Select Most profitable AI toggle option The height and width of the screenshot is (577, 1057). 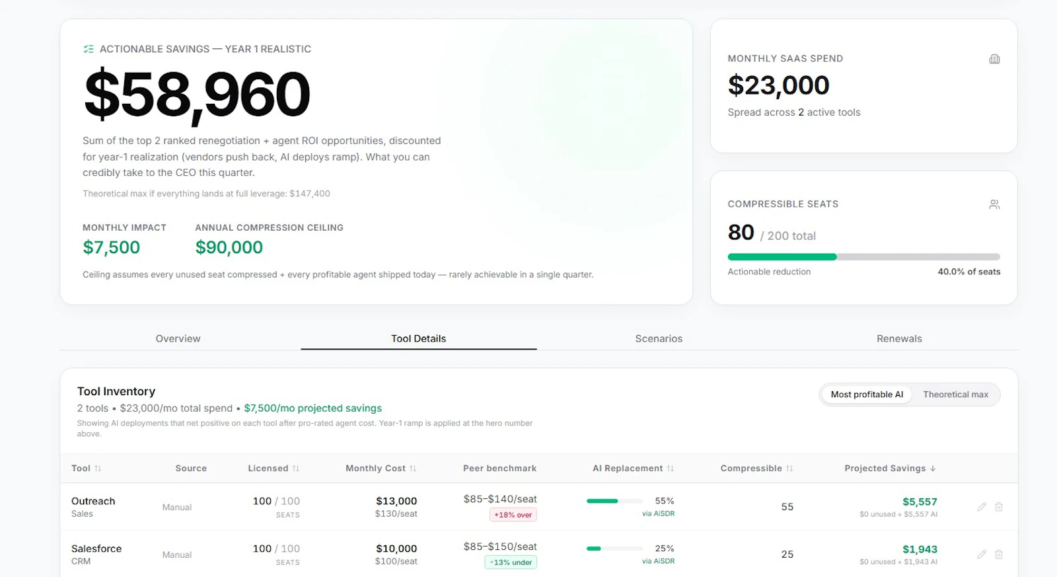pos(867,395)
